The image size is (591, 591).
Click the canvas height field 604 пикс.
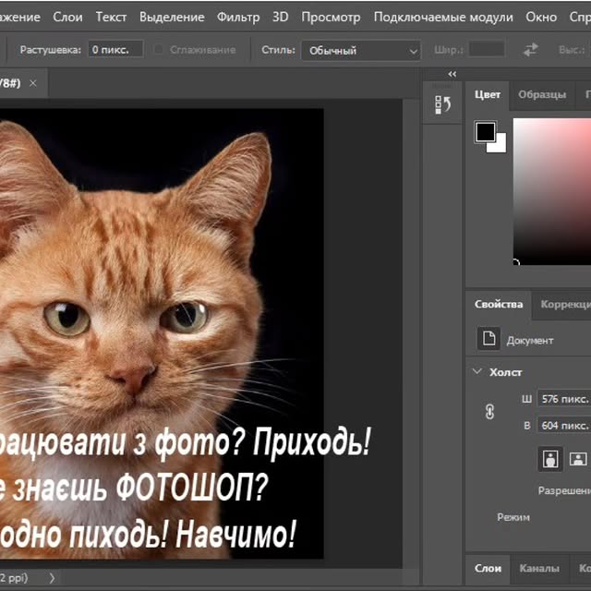coord(564,426)
